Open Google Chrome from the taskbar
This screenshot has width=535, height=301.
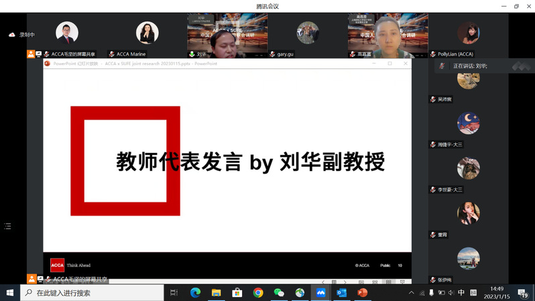[258, 293]
